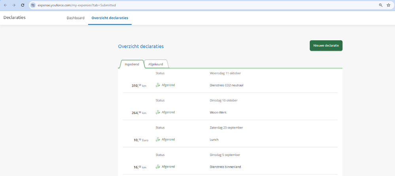
Task: Click the browser forward arrow
Action: [14, 5]
